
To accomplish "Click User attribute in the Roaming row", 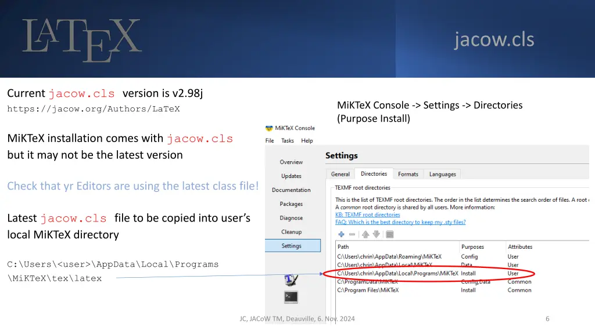I will tap(513, 257).
